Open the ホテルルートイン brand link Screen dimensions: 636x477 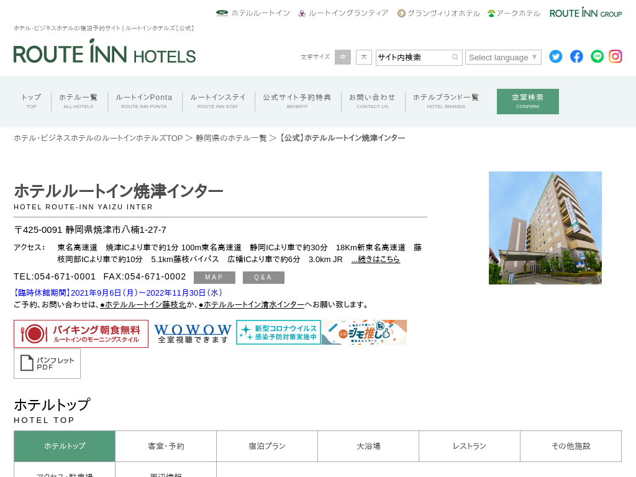point(253,13)
